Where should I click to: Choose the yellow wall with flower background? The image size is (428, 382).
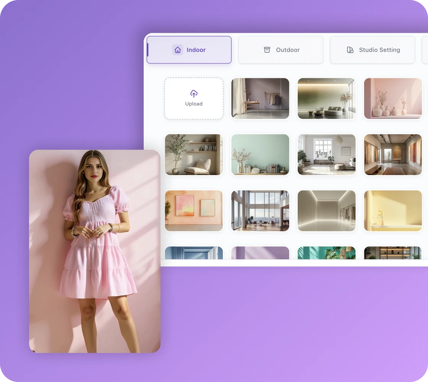coord(393,210)
